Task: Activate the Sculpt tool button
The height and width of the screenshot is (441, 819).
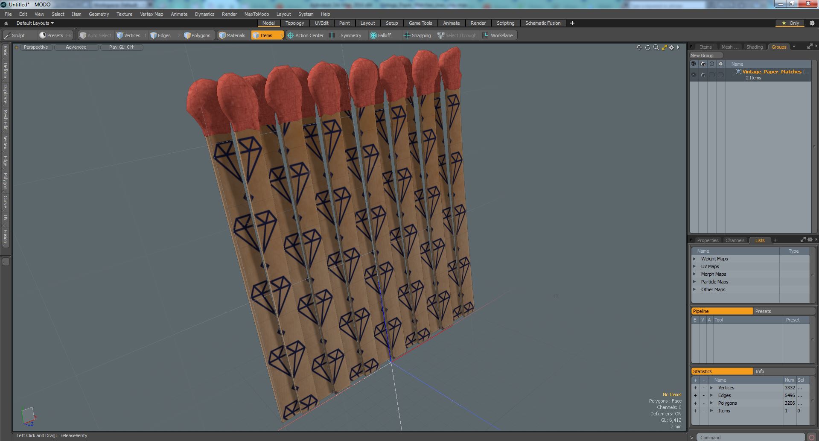Action: (x=18, y=35)
